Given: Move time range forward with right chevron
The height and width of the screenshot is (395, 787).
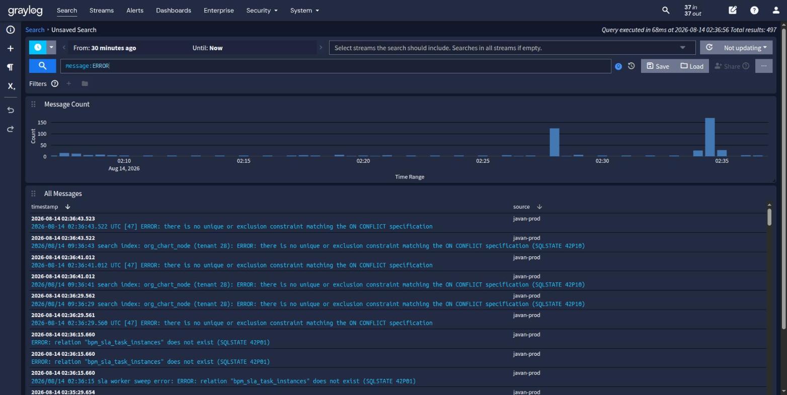Looking at the screenshot, I should [321, 48].
